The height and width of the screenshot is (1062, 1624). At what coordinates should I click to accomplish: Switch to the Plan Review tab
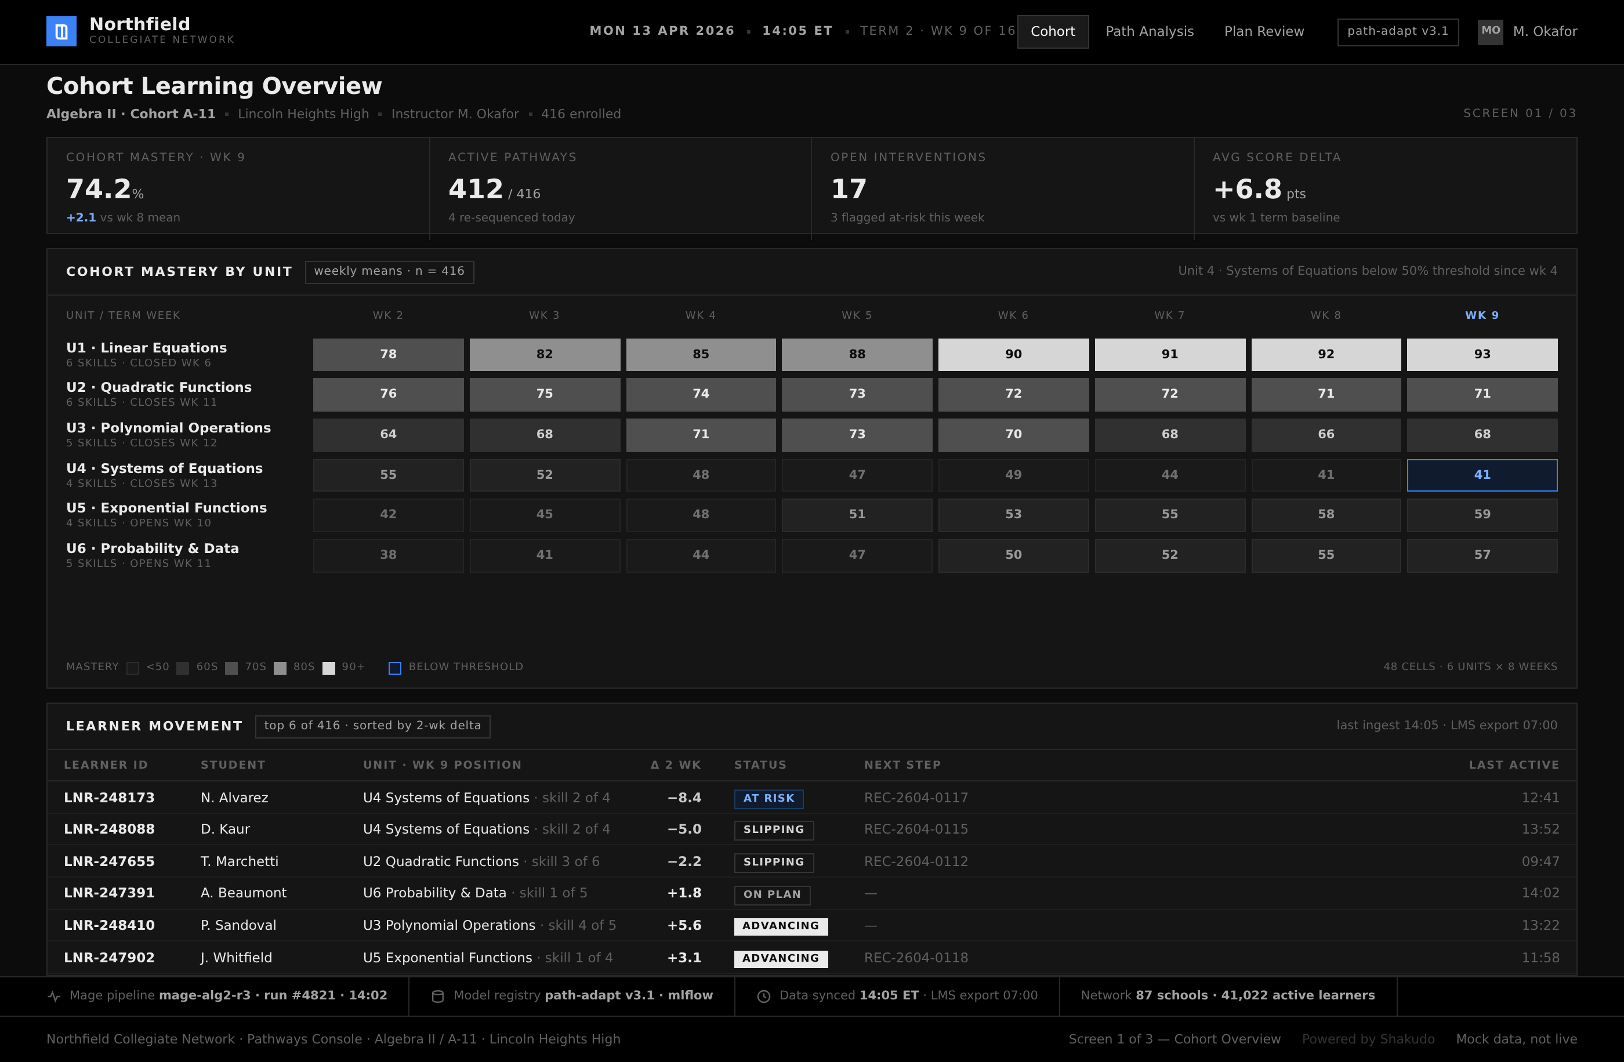1264,31
